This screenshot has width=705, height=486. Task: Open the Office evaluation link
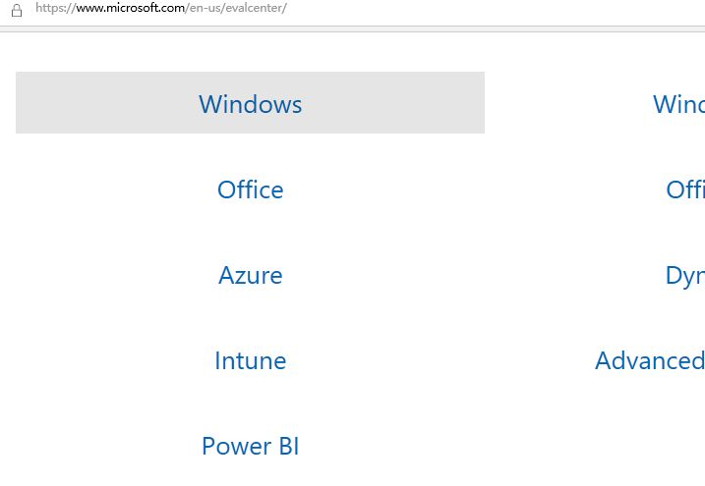(x=250, y=189)
